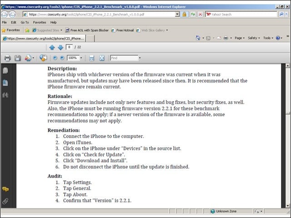Open a new blank tab
The image size is (291, 218).
tap(90, 39)
